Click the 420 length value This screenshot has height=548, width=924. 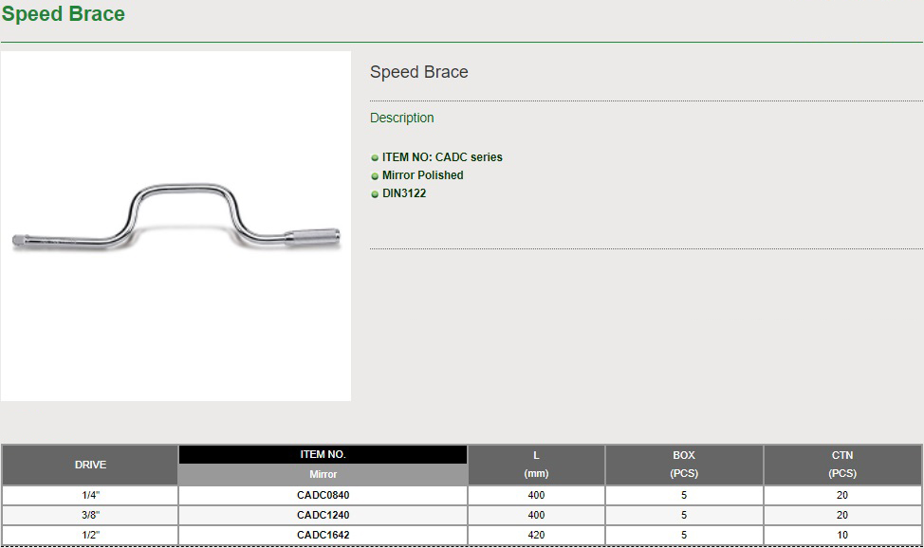point(536,535)
